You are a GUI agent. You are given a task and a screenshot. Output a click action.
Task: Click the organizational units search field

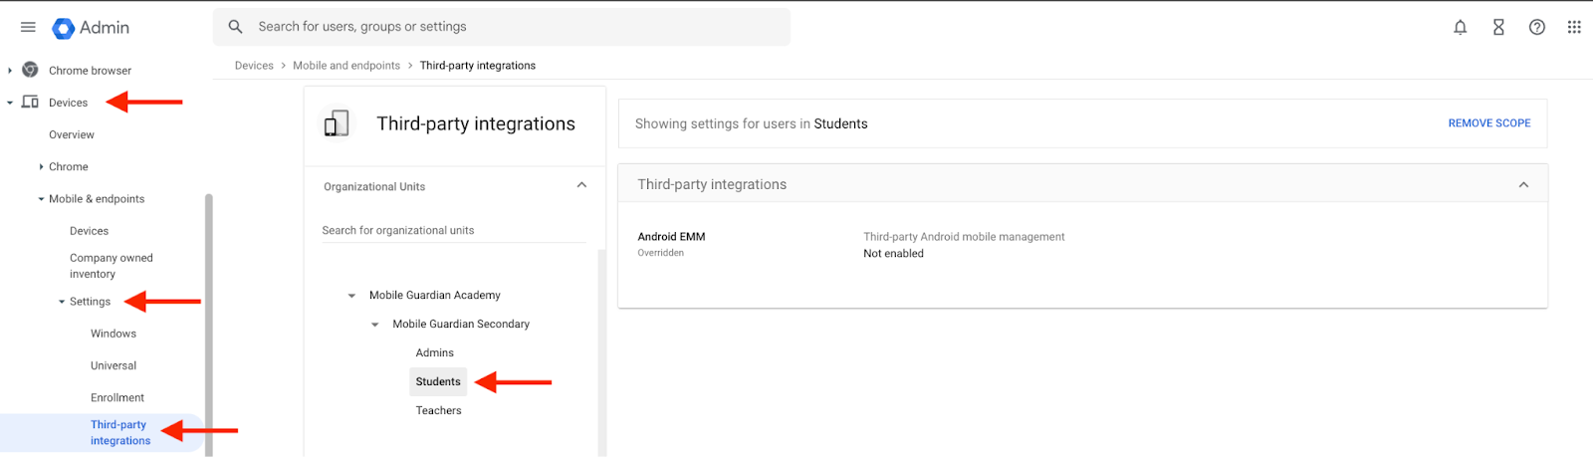tap(453, 230)
